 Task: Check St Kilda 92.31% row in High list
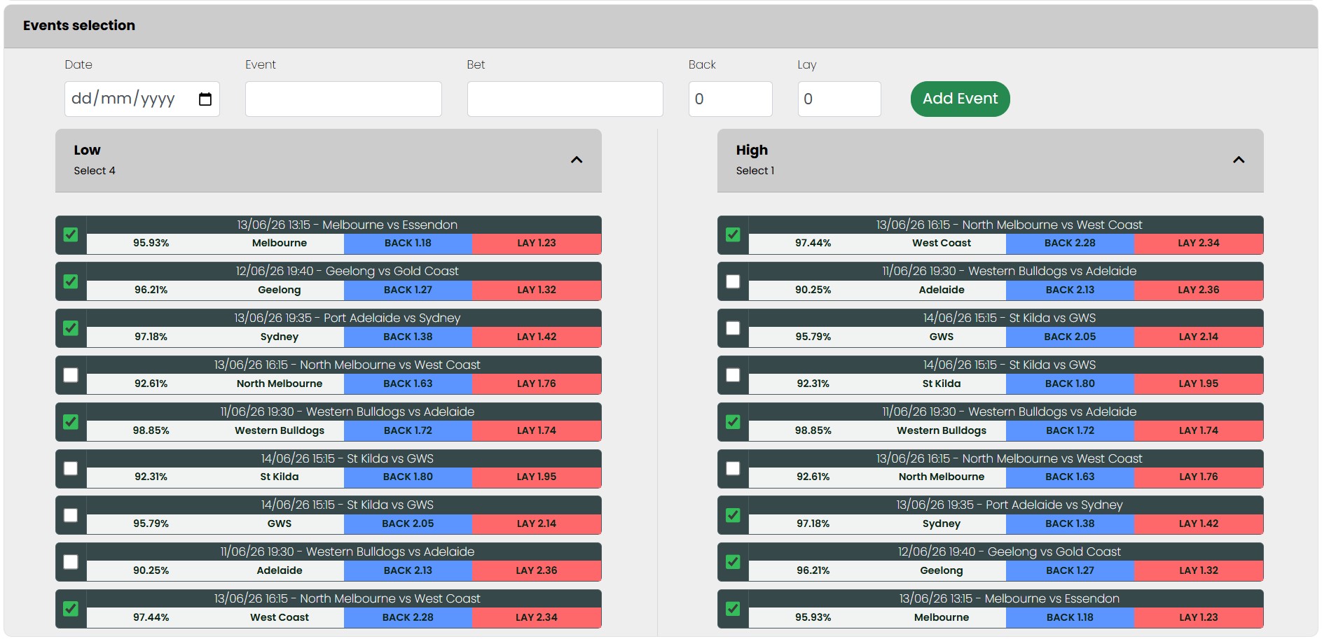(x=733, y=374)
